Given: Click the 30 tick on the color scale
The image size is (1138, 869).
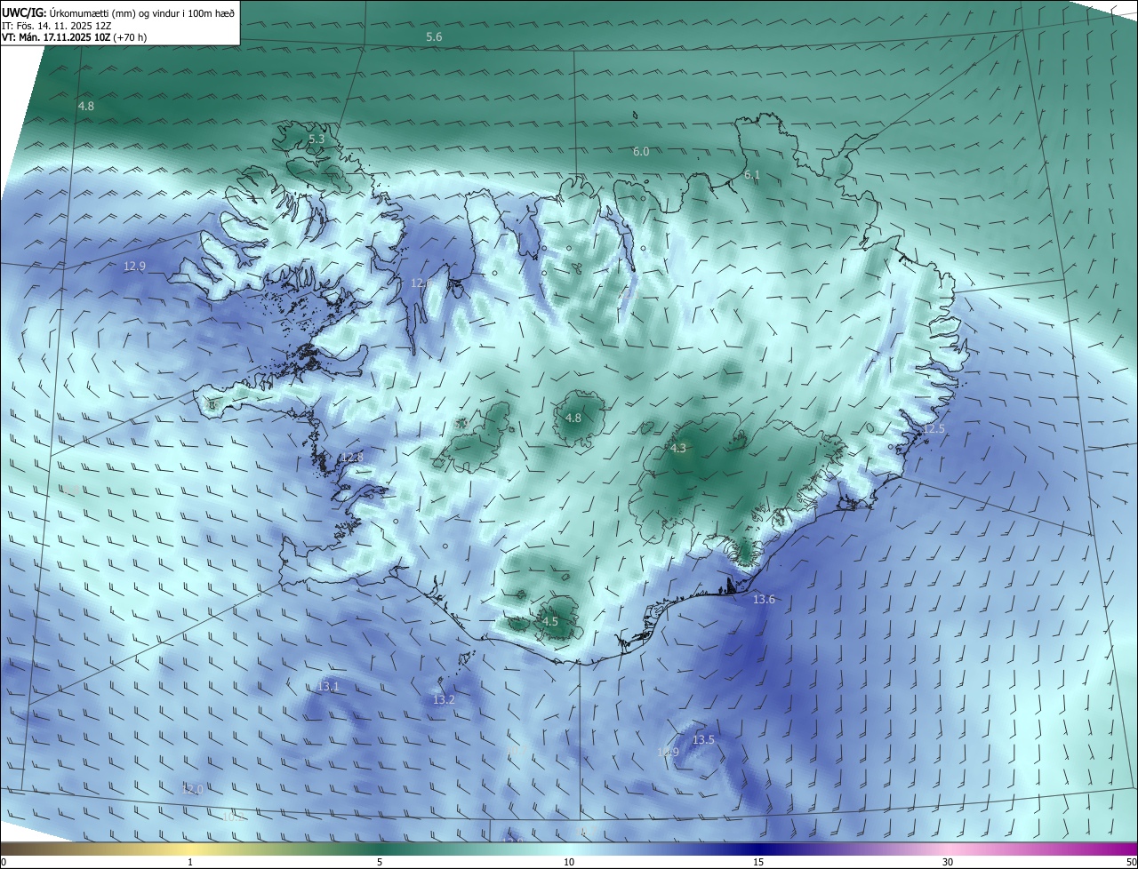Looking at the screenshot, I should [x=948, y=862].
